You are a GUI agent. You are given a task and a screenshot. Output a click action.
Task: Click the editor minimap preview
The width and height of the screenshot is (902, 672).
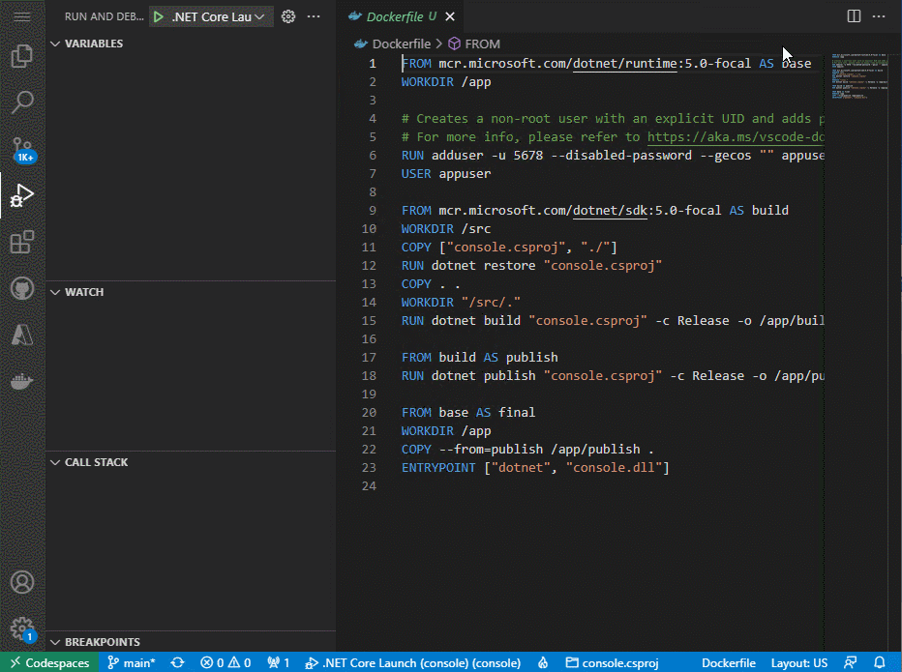pos(859,77)
